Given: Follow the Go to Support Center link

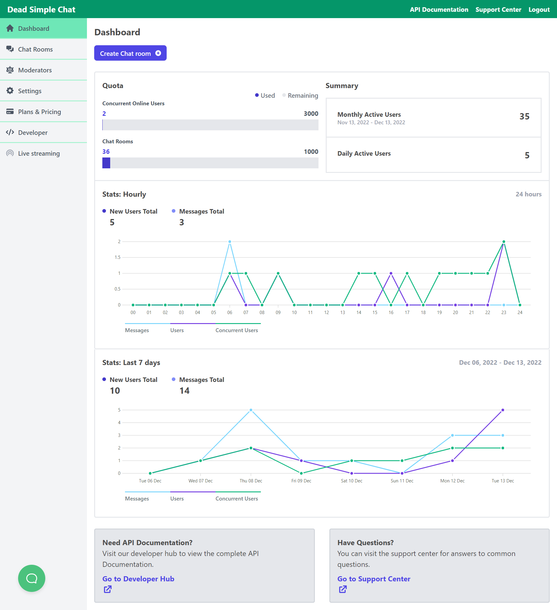Looking at the screenshot, I should coord(373,579).
